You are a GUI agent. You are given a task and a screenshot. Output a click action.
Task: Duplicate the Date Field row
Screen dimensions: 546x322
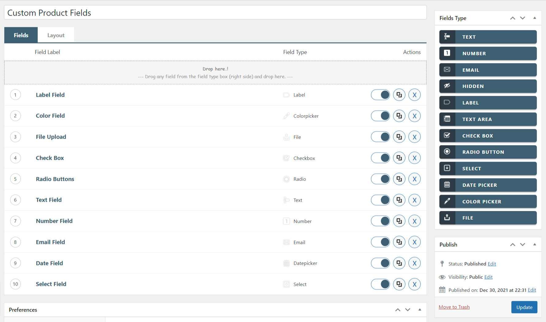coord(399,263)
